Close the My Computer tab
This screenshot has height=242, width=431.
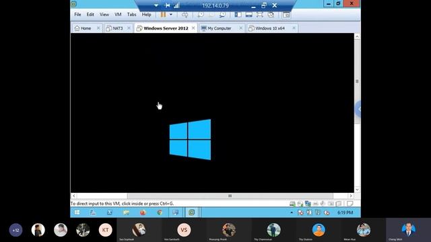tap(241, 28)
